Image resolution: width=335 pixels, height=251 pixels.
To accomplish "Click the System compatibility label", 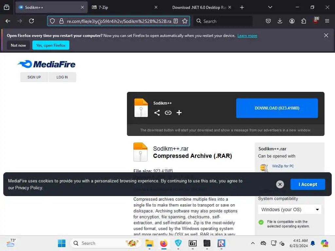I will coord(278,198).
